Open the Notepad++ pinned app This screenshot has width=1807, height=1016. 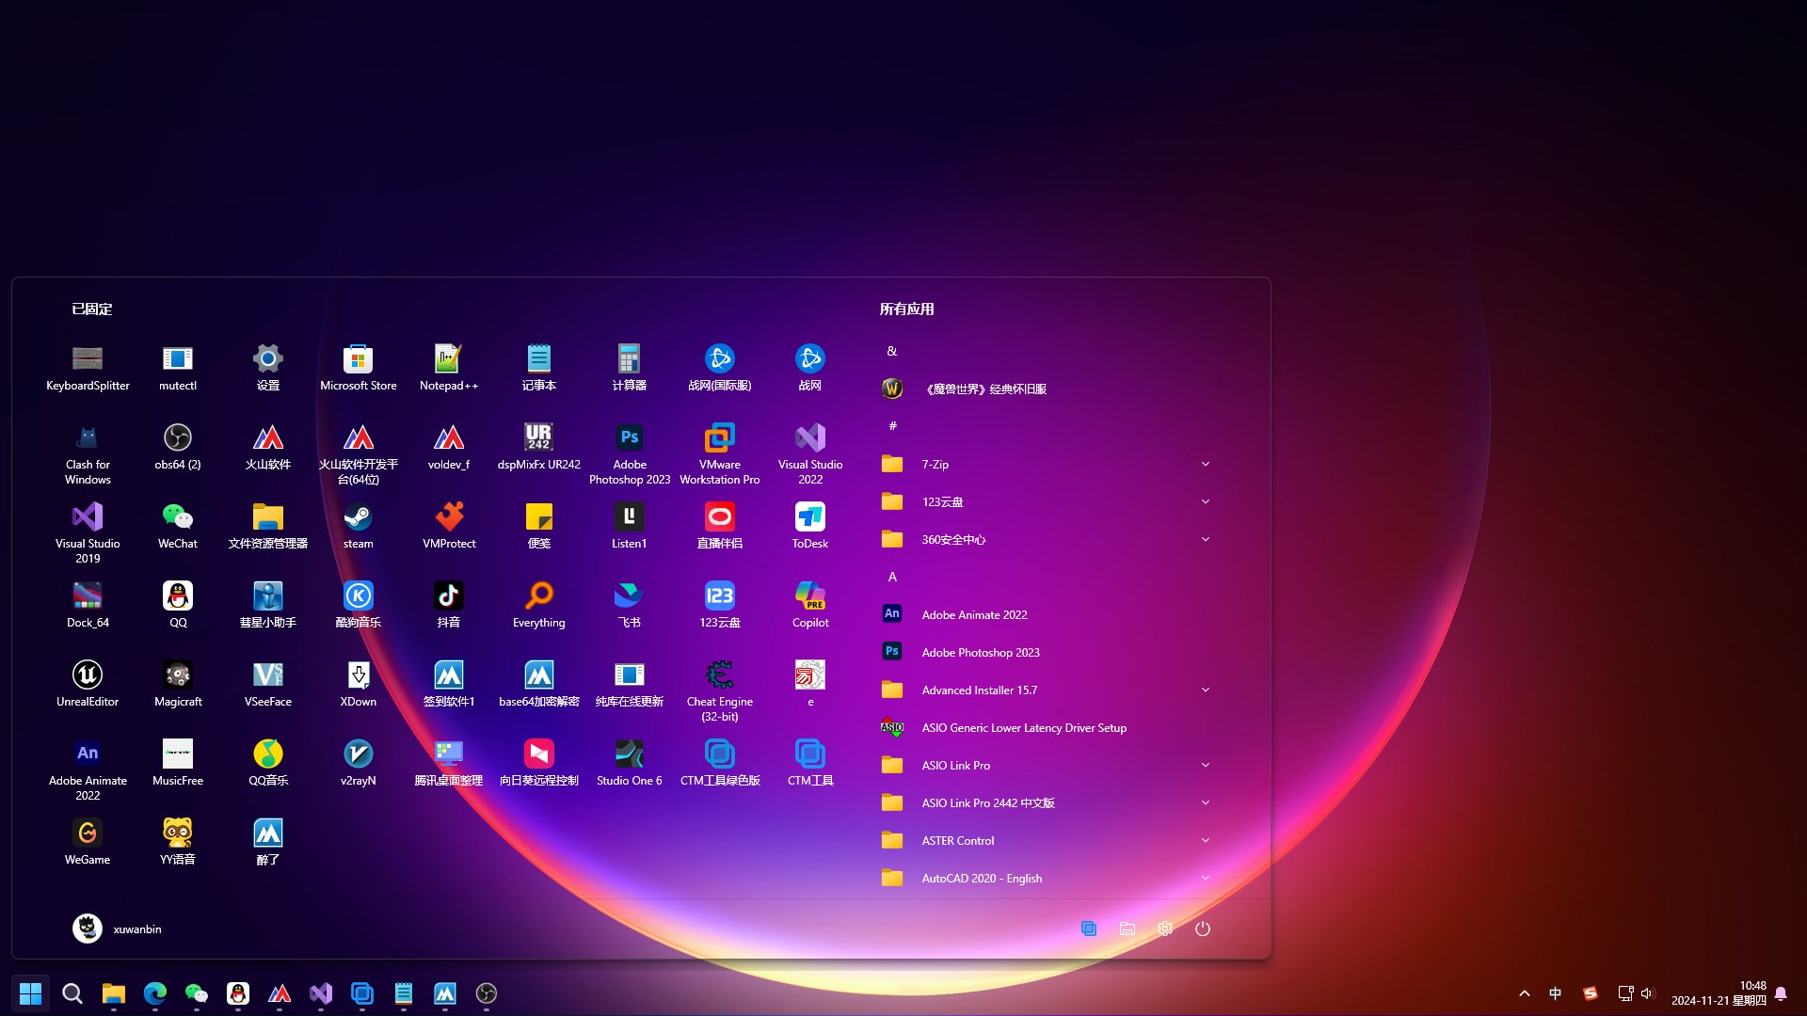click(x=449, y=359)
